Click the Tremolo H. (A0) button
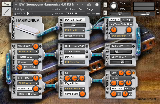The height and width of the screenshot is (104, 160). pyautogui.click(x=28, y=94)
